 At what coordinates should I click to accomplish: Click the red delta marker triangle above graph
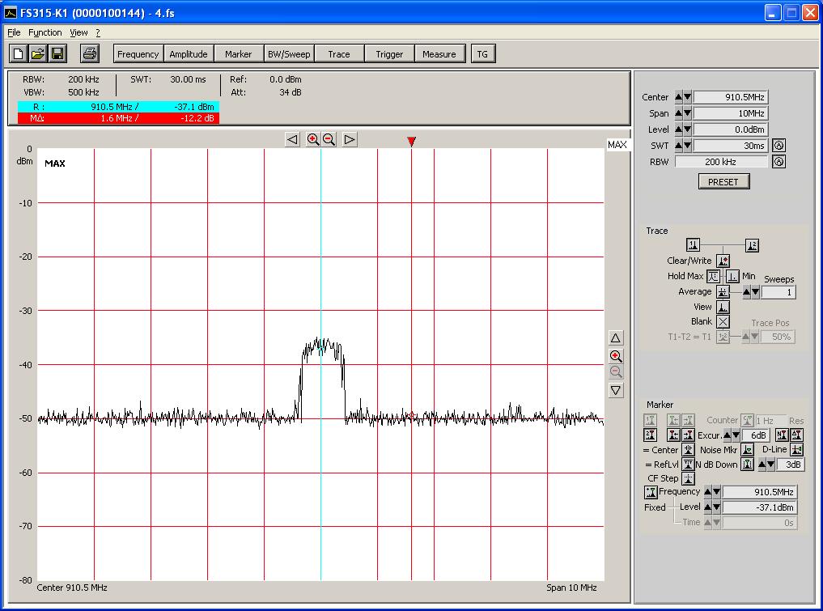point(411,142)
